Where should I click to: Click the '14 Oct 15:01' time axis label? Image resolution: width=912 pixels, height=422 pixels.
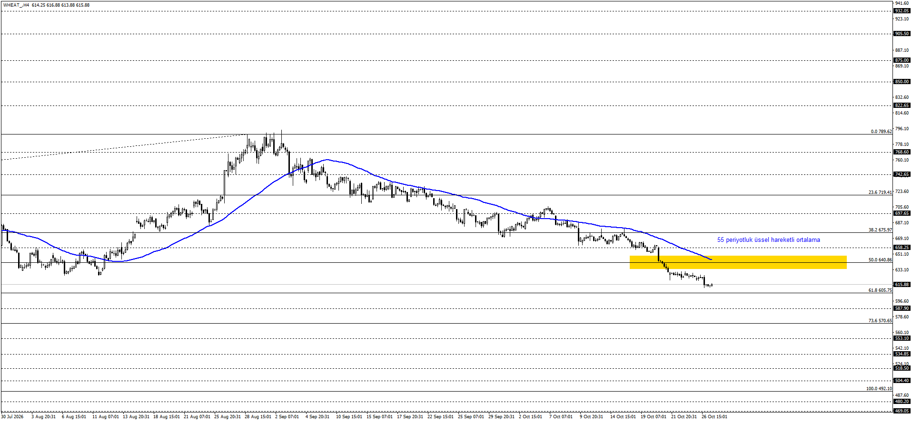624,417
